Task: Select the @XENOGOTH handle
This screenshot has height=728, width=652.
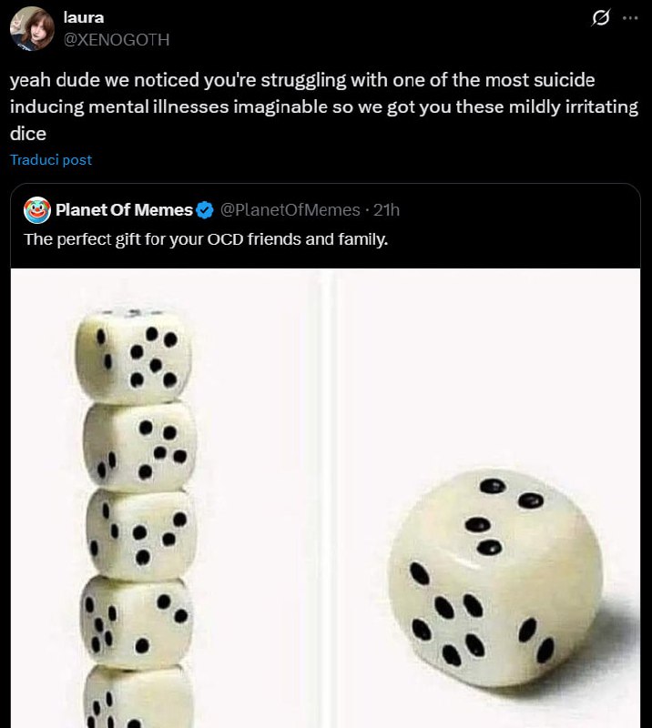Action: (117, 40)
